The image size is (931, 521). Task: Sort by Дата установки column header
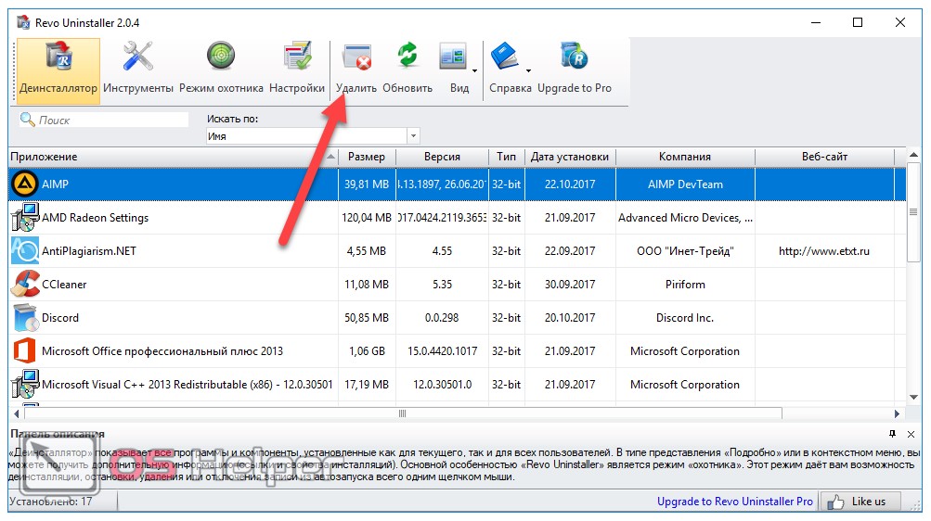(569, 157)
